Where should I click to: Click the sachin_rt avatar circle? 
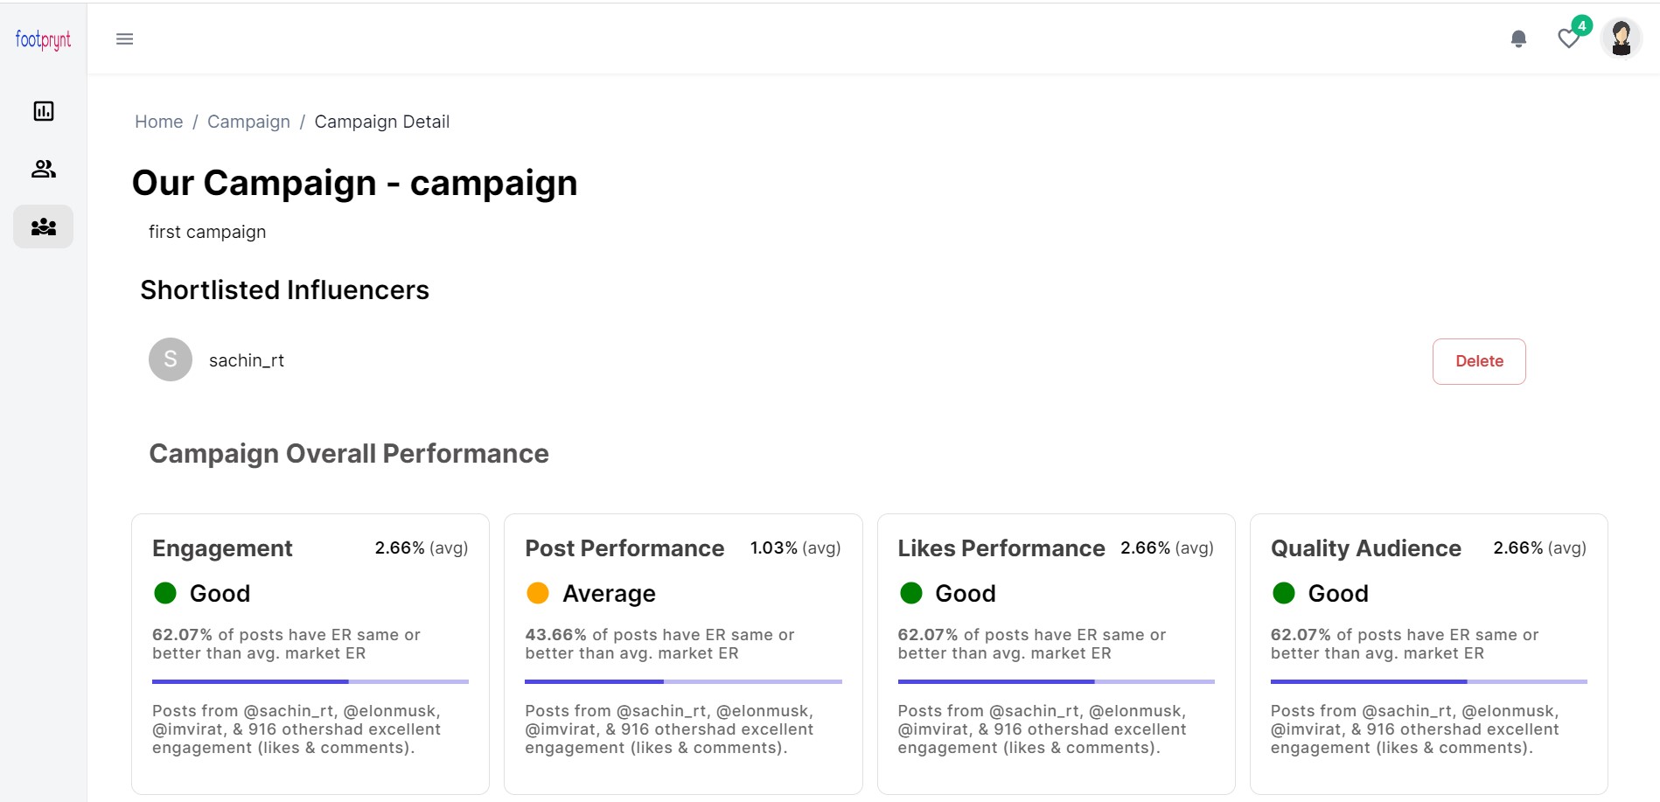click(x=171, y=359)
